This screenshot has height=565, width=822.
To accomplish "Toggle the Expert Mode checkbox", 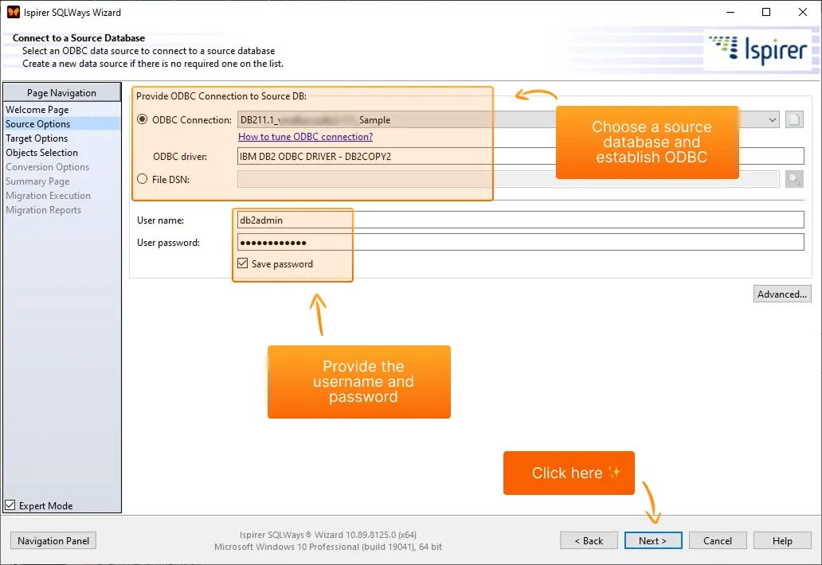I will click(x=10, y=505).
